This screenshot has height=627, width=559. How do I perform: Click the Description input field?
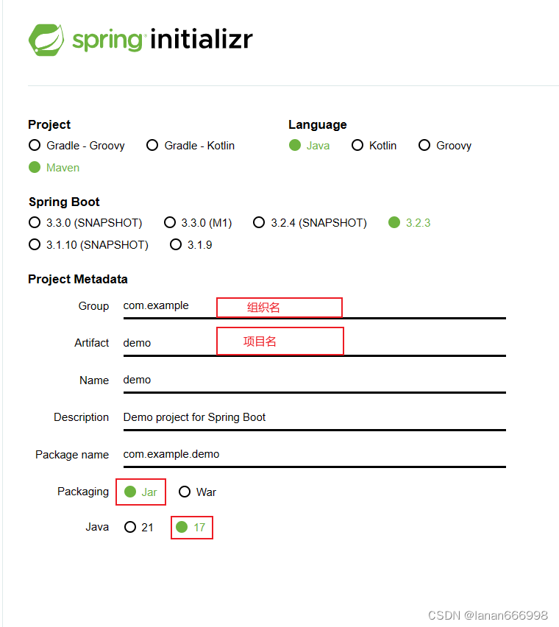315,417
